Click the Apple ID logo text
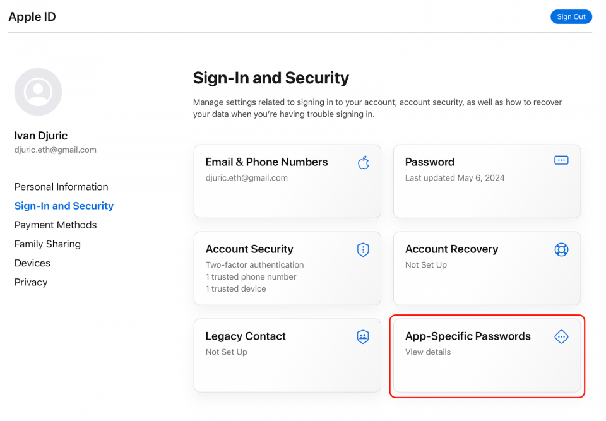 click(x=32, y=16)
